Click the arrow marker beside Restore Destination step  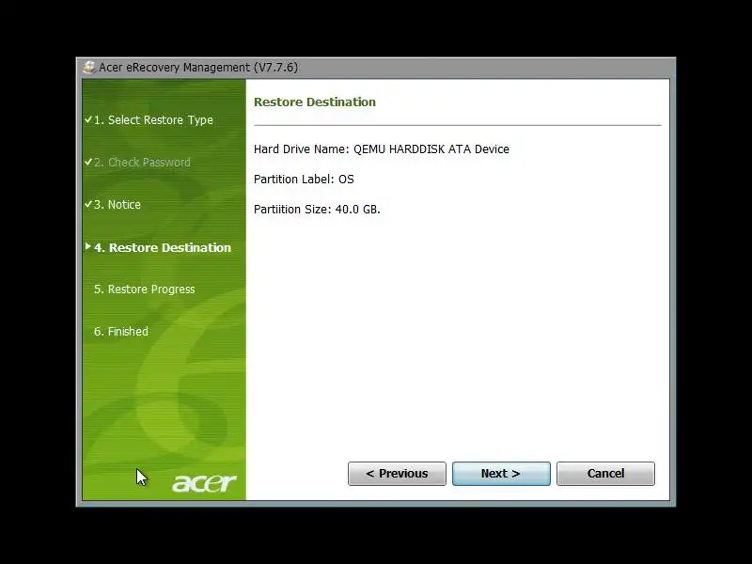[x=87, y=246]
